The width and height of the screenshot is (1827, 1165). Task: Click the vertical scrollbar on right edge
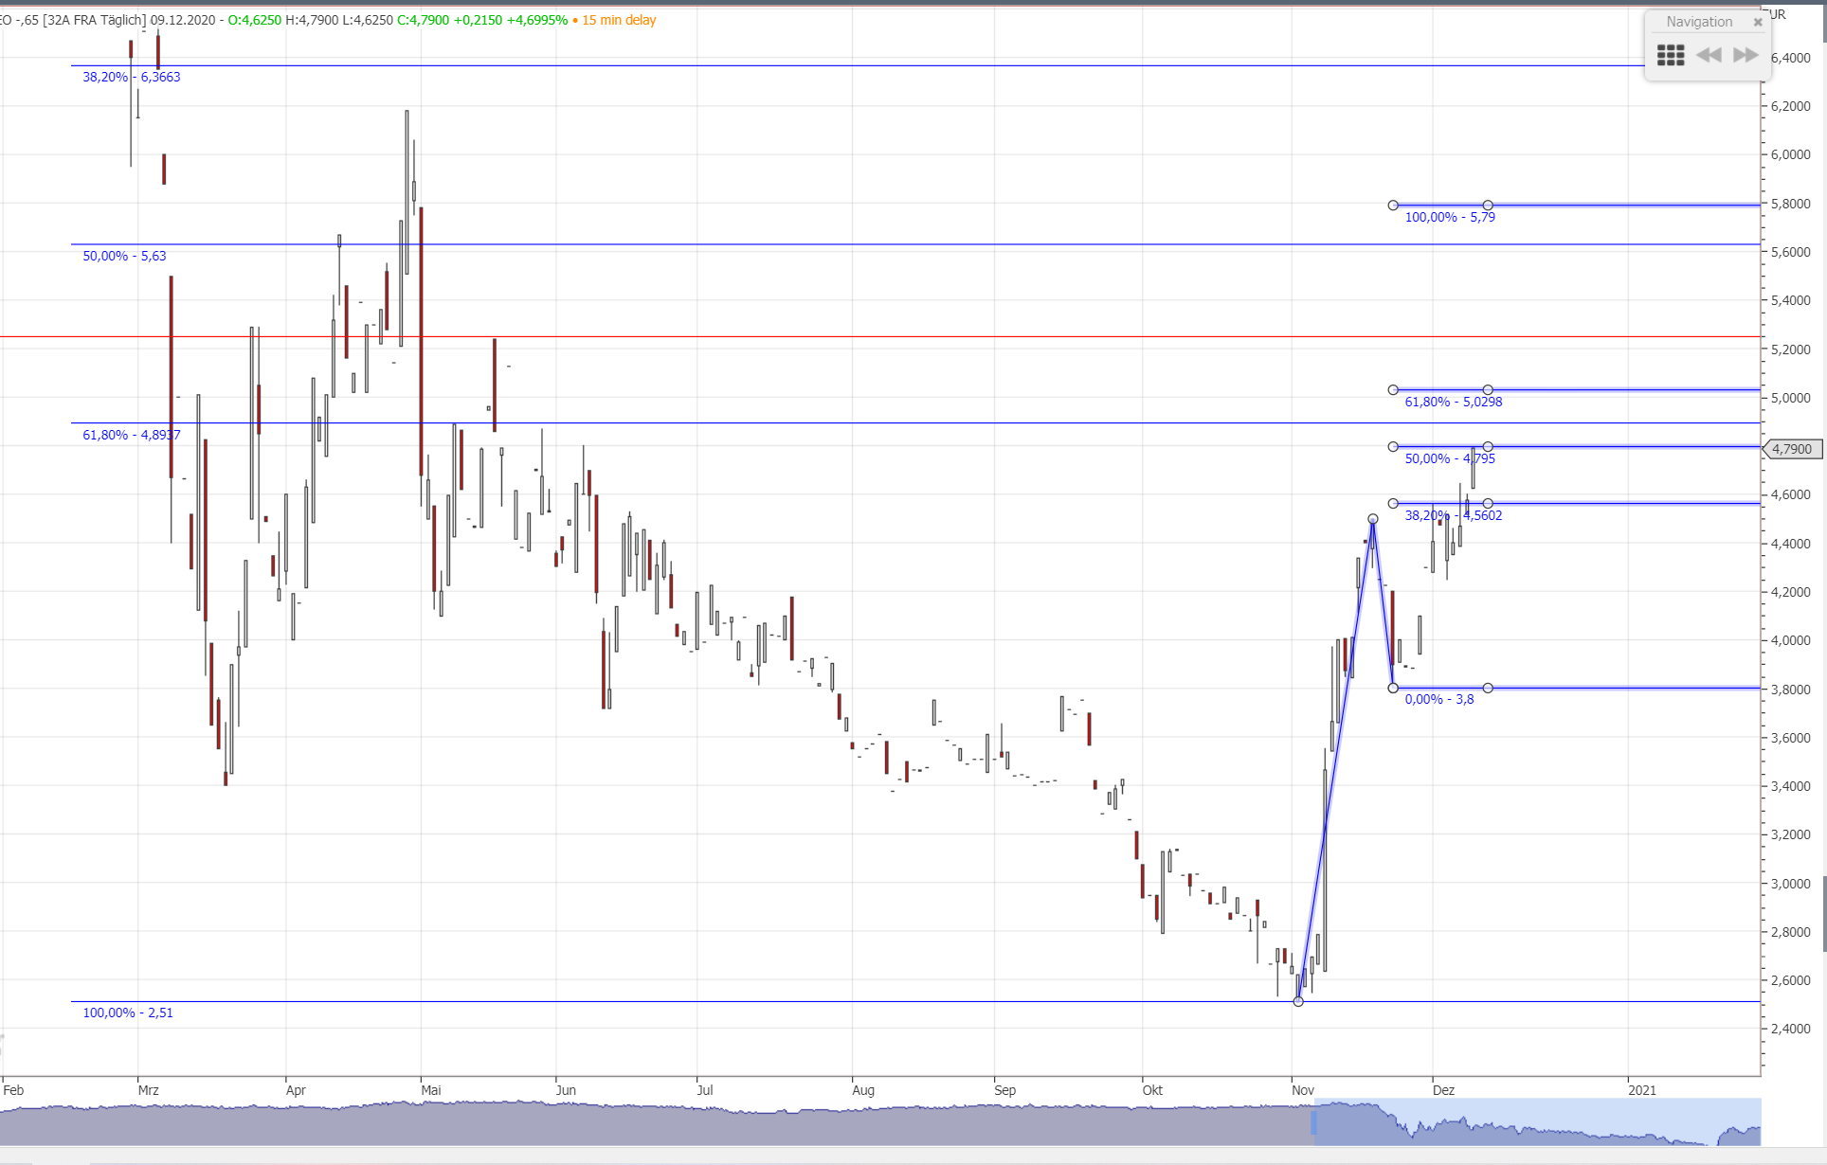click(x=1823, y=914)
